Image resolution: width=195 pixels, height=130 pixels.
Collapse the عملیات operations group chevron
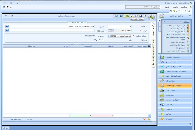click(164, 22)
